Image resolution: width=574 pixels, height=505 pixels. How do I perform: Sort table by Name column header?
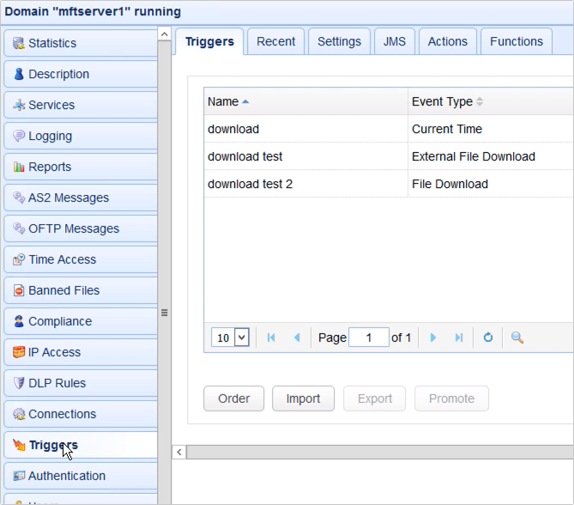tap(223, 101)
